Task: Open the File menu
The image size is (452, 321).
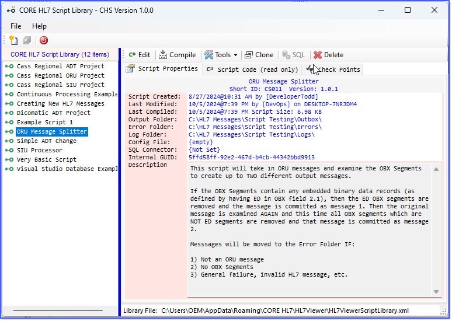Action: [16, 26]
